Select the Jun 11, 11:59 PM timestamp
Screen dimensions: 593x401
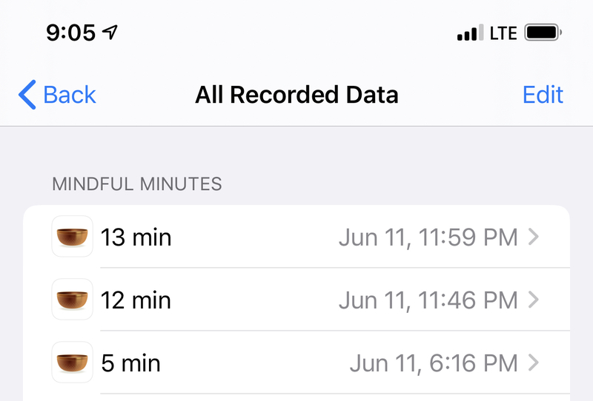(428, 237)
